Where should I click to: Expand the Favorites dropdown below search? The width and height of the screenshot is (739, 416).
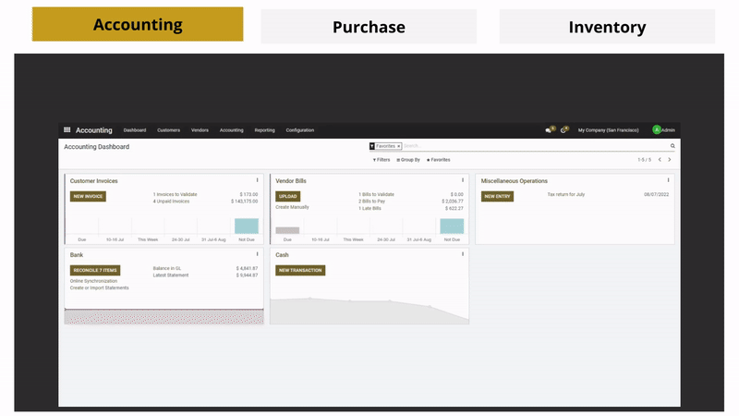(x=439, y=160)
